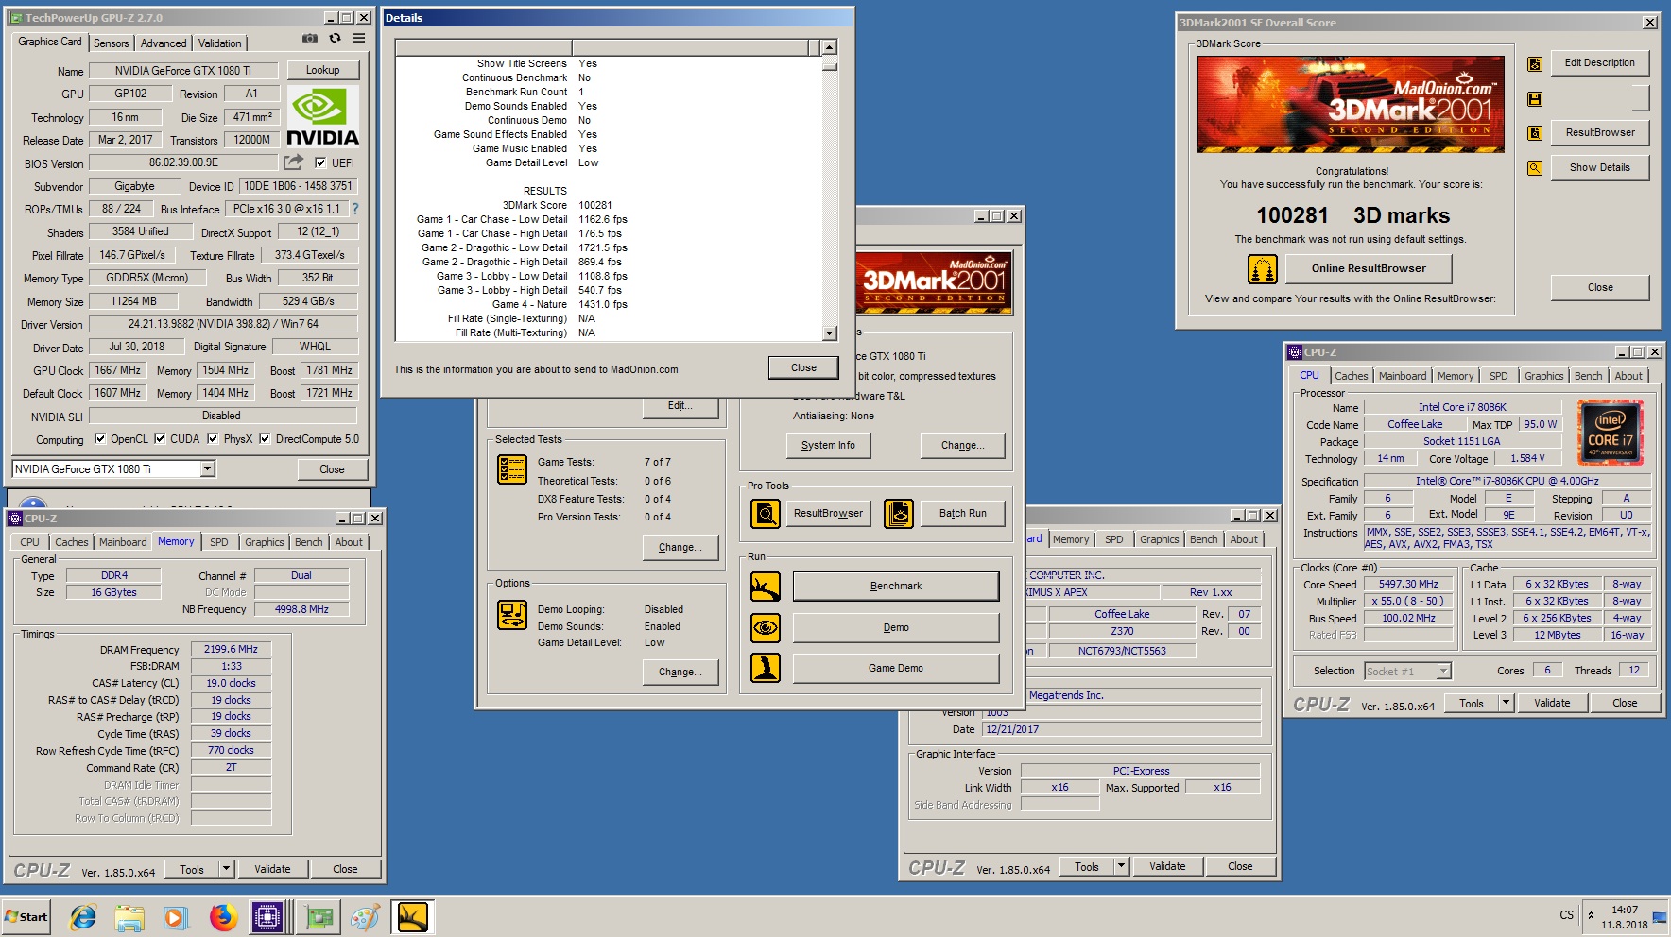Open the SPD tab in the Memory CPU-Z window
This screenshot has width=1671, height=937.
218,542
